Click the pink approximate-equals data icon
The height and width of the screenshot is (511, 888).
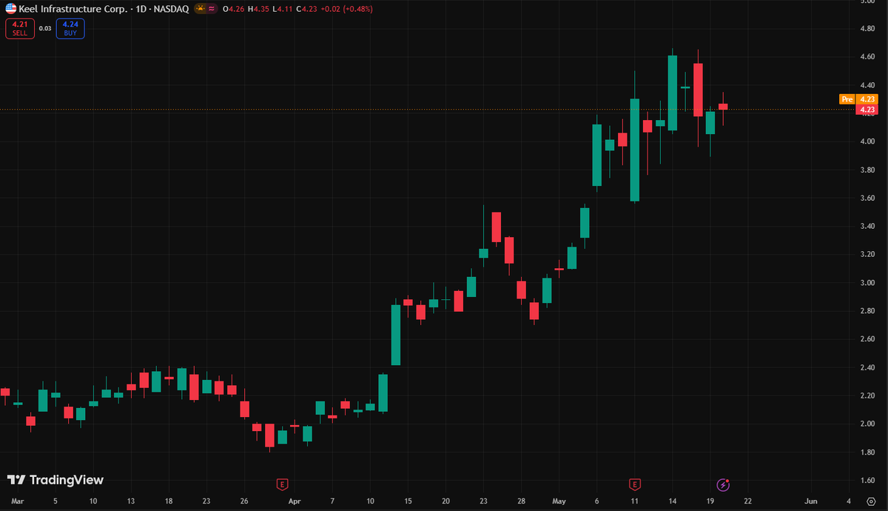pos(212,9)
